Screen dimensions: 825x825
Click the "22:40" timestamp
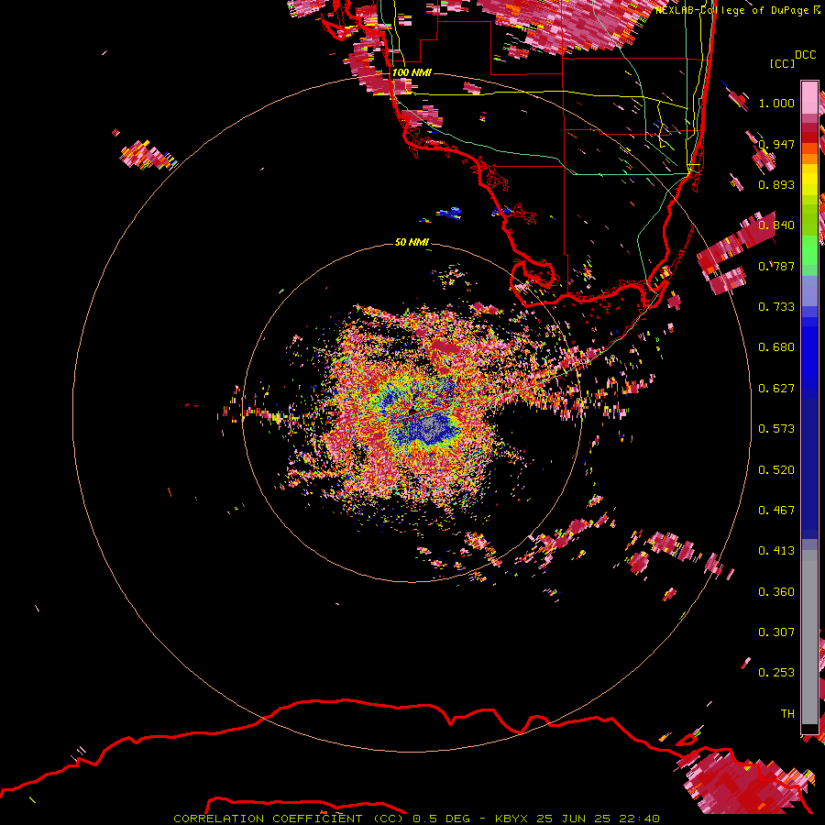click(639, 819)
